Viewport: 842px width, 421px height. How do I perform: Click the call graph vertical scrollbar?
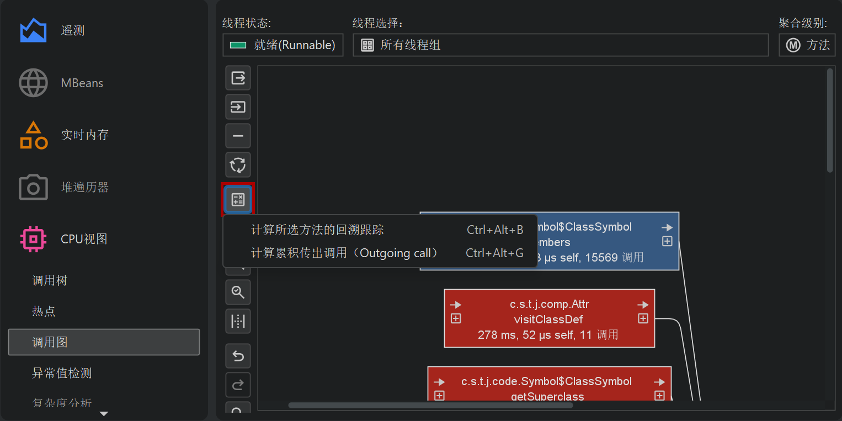830,120
